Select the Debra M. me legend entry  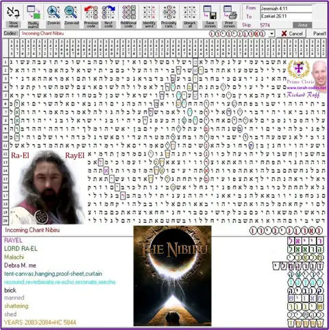[20, 266]
